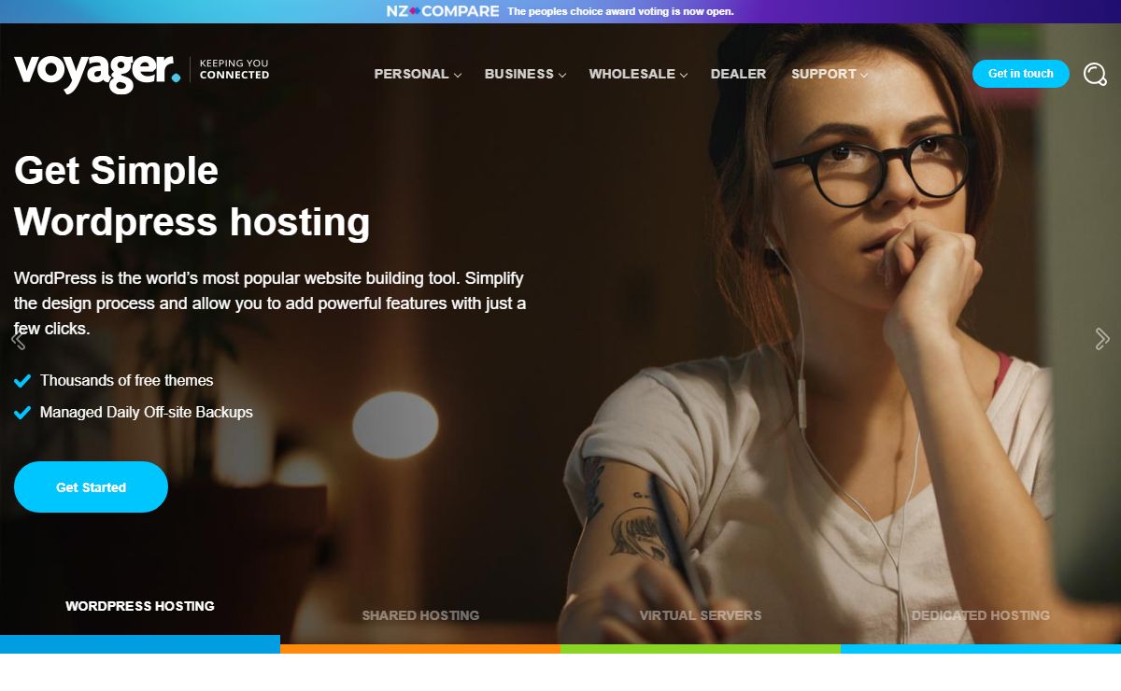Image resolution: width=1121 pixels, height=691 pixels.
Task: Click 'Managed Daily Off-site Backups' text
Action: [147, 412]
